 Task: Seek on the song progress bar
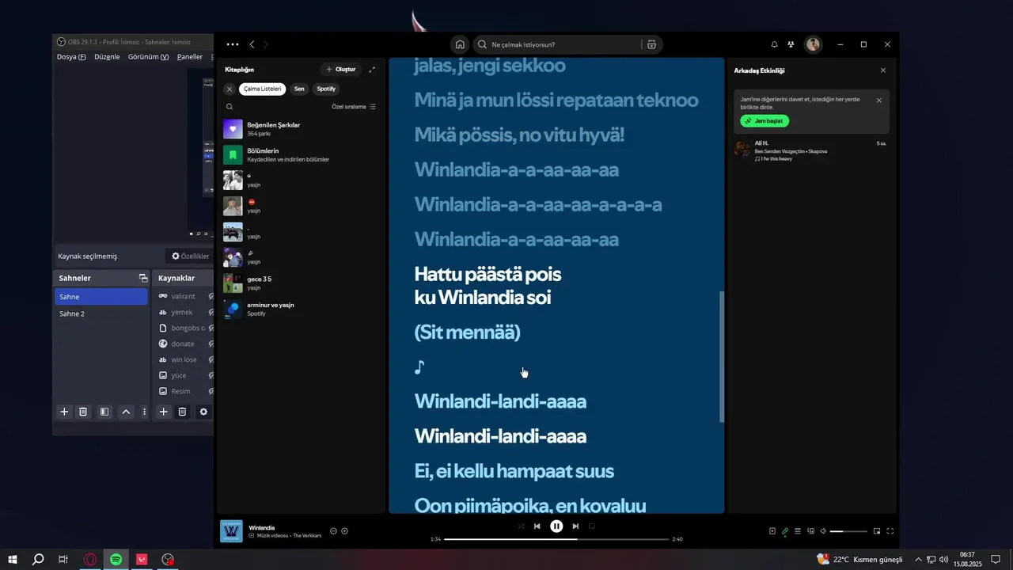coord(556,539)
